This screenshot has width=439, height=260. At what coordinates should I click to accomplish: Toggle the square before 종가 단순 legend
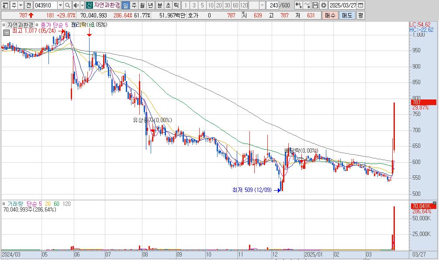click(x=37, y=25)
